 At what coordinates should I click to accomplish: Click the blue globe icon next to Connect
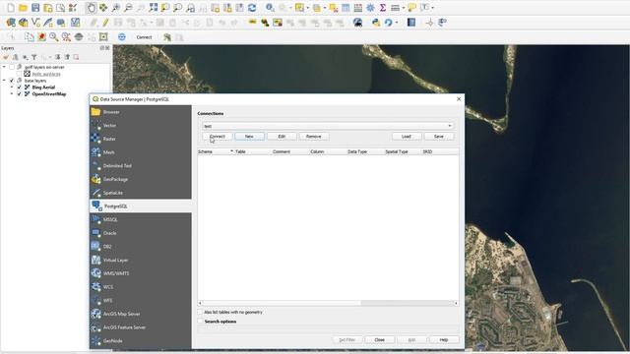click(122, 37)
